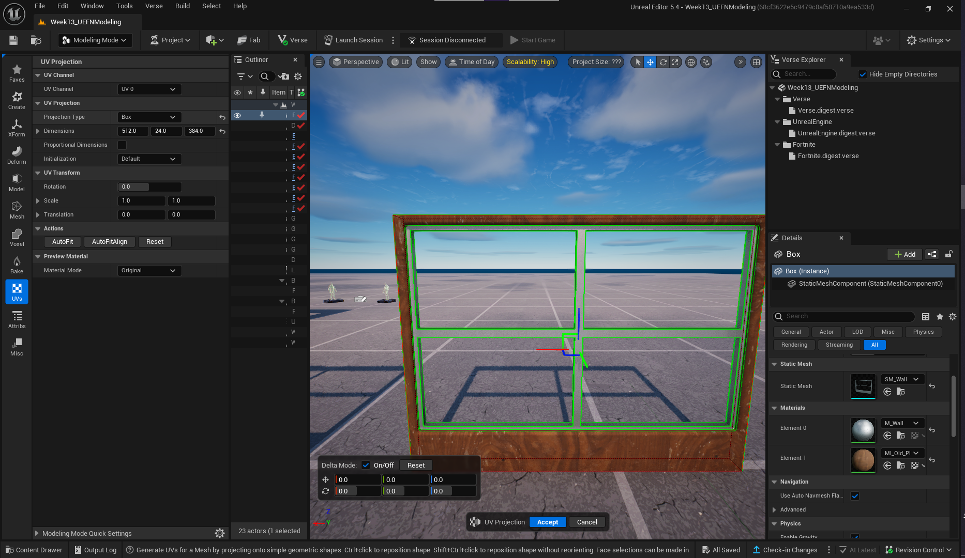
Task: Click the viewport layout grid icon
Action: click(756, 62)
